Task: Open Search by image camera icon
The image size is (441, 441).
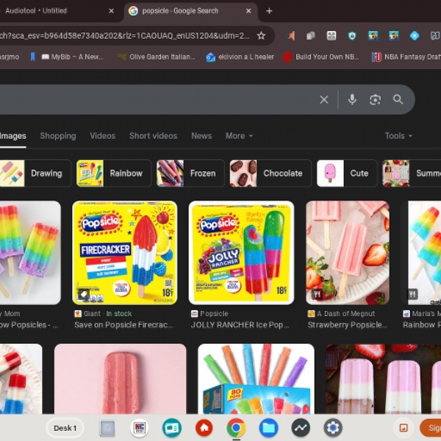Action: (x=375, y=99)
